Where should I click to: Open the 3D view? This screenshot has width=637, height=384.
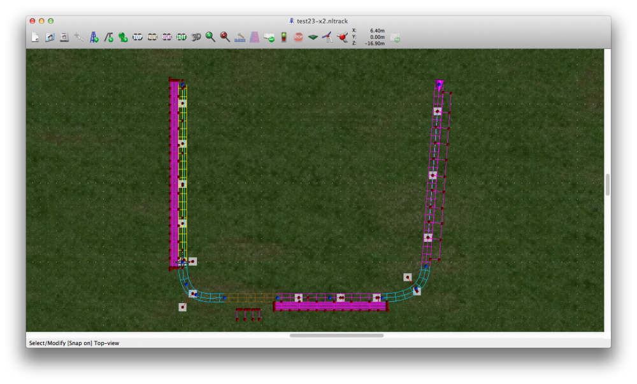[196, 38]
